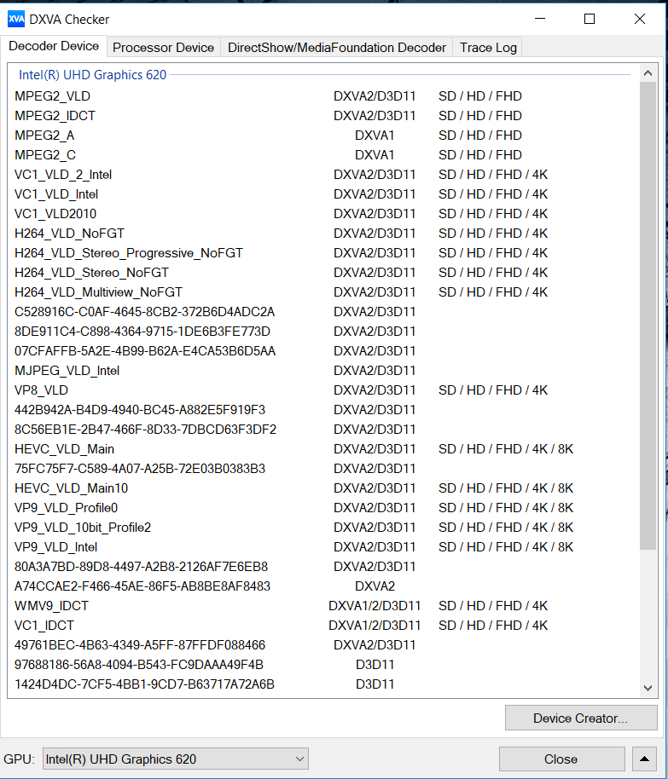Select the VC1_VLD_Intel row
The width and height of the screenshot is (668, 779).
click(x=323, y=194)
